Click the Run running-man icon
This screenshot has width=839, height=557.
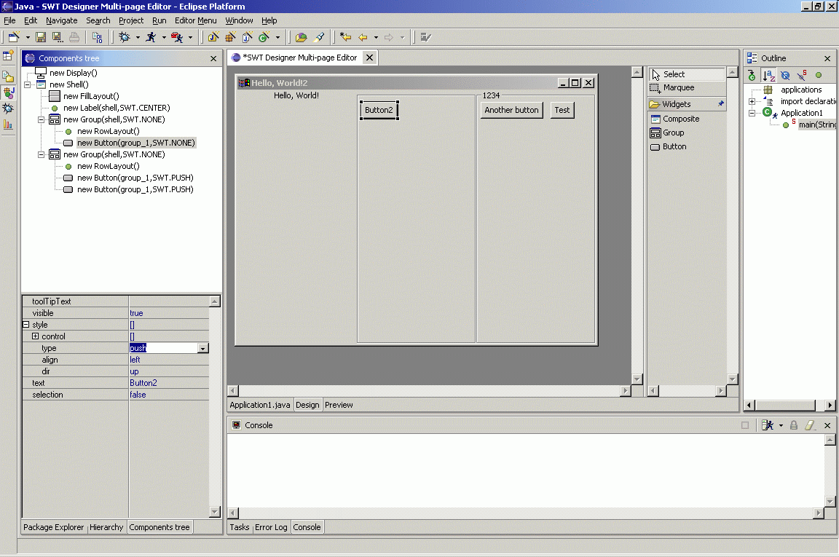[151, 37]
